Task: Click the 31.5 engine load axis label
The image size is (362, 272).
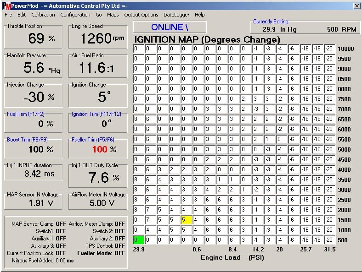Action: (330, 250)
